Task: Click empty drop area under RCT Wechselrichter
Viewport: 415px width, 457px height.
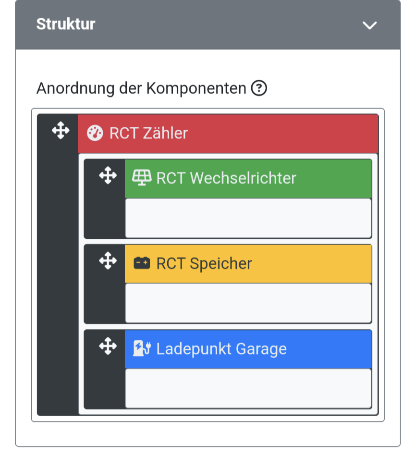Action: pos(248,218)
